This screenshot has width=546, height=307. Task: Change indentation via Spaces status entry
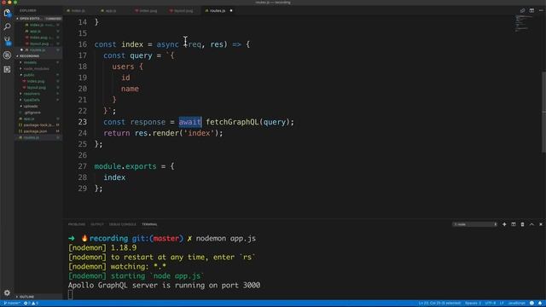pyautogui.click(x=473, y=304)
